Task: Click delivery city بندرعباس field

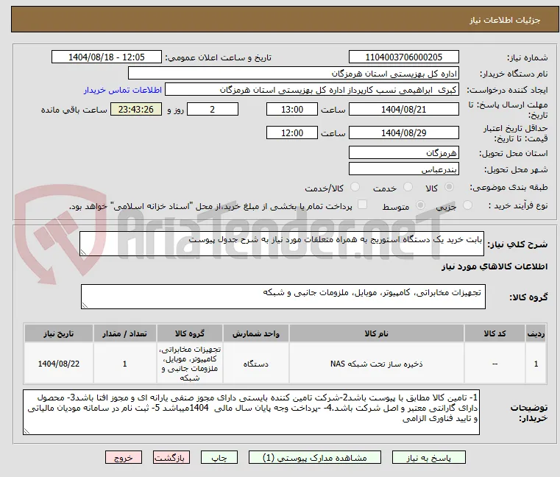Action: point(403,169)
